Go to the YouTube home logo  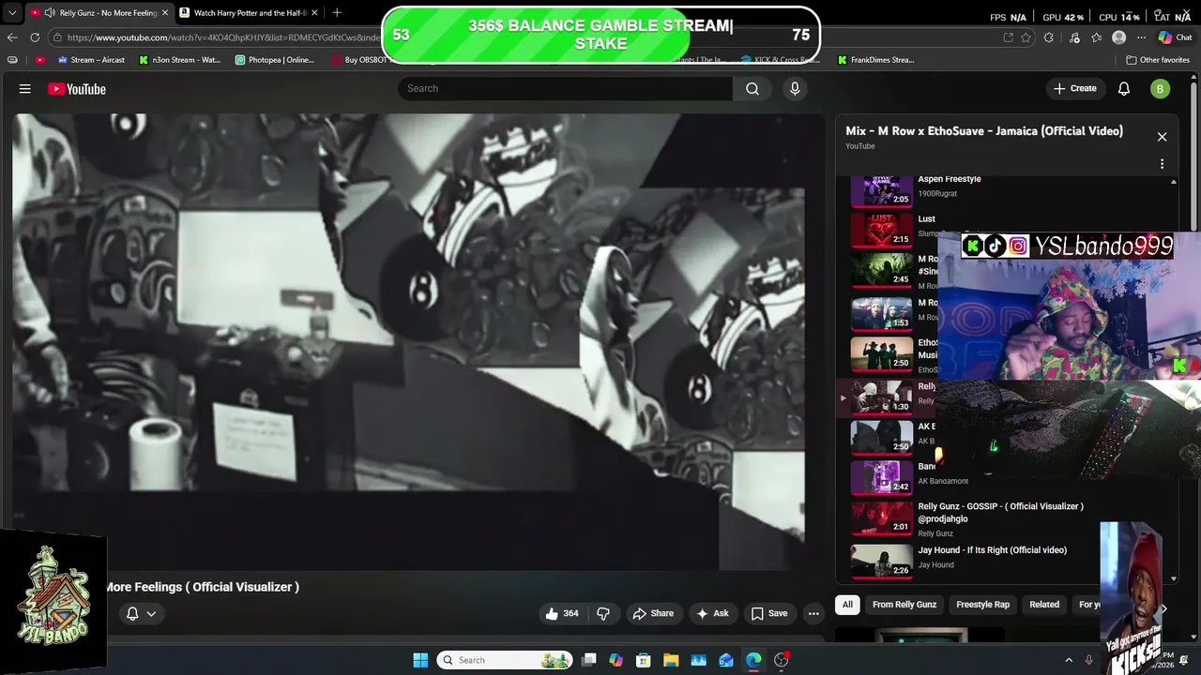77,89
